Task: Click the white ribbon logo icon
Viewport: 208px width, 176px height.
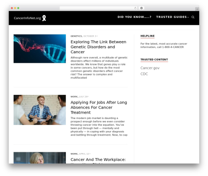Action: [44, 18]
